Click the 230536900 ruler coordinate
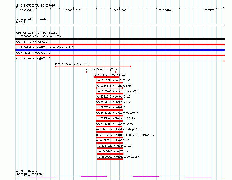Image resolution: width=232 pixels, height=180 pixels. click(x=166, y=10)
